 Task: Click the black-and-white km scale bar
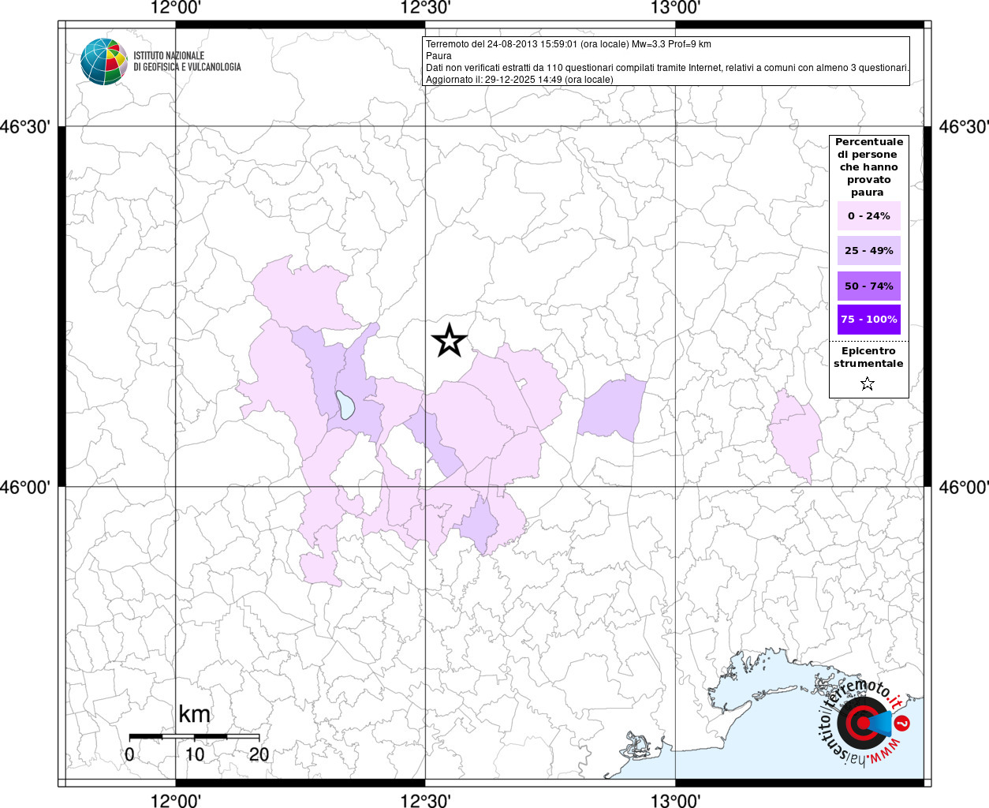[195, 736]
